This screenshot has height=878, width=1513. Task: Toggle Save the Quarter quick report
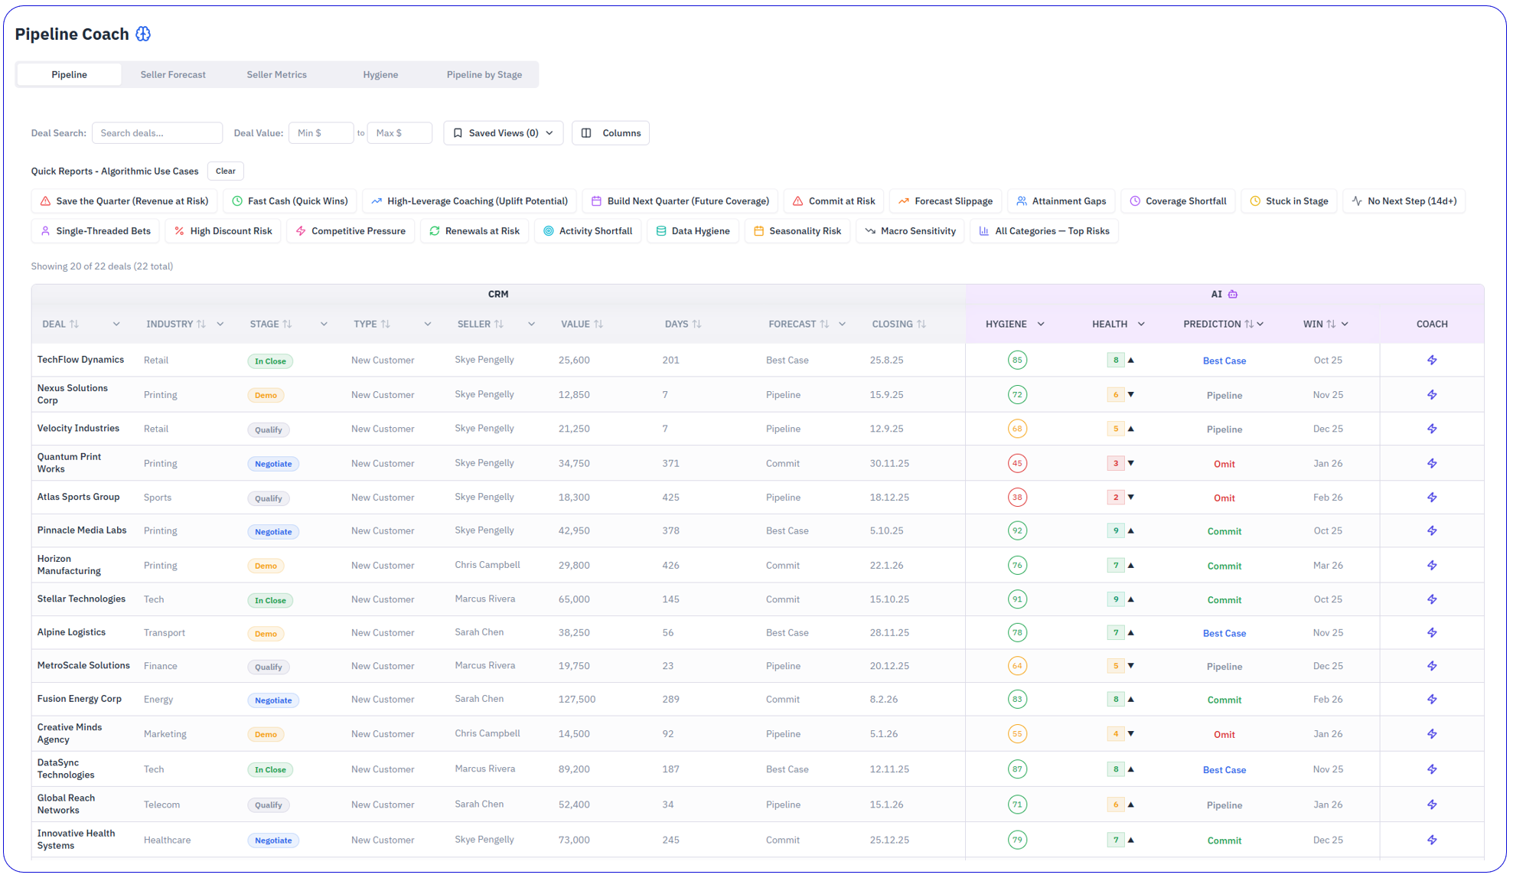pos(124,201)
